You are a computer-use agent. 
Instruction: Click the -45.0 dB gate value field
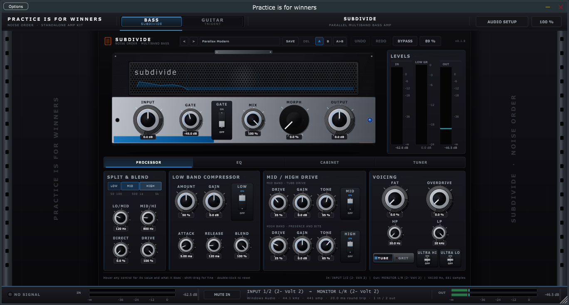point(191,134)
